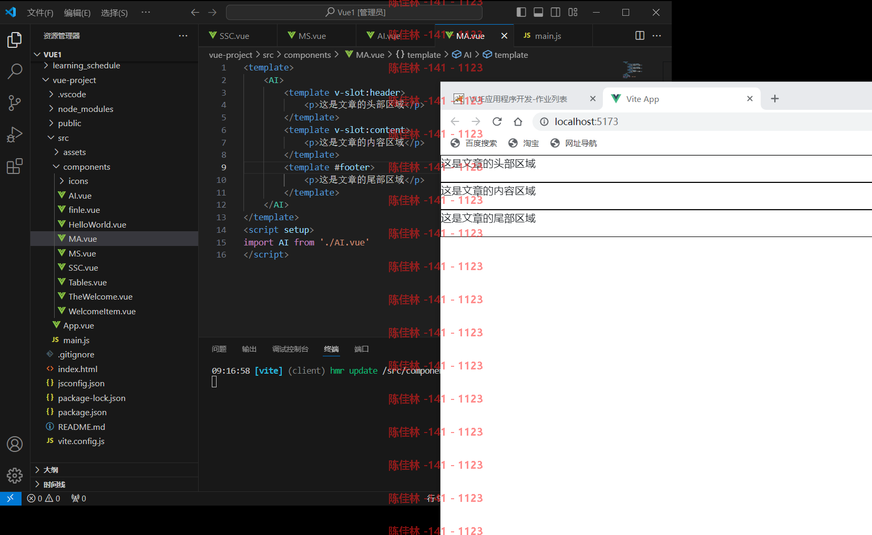Open the Search view in activity bar

pyautogui.click(x=15, y=71)
